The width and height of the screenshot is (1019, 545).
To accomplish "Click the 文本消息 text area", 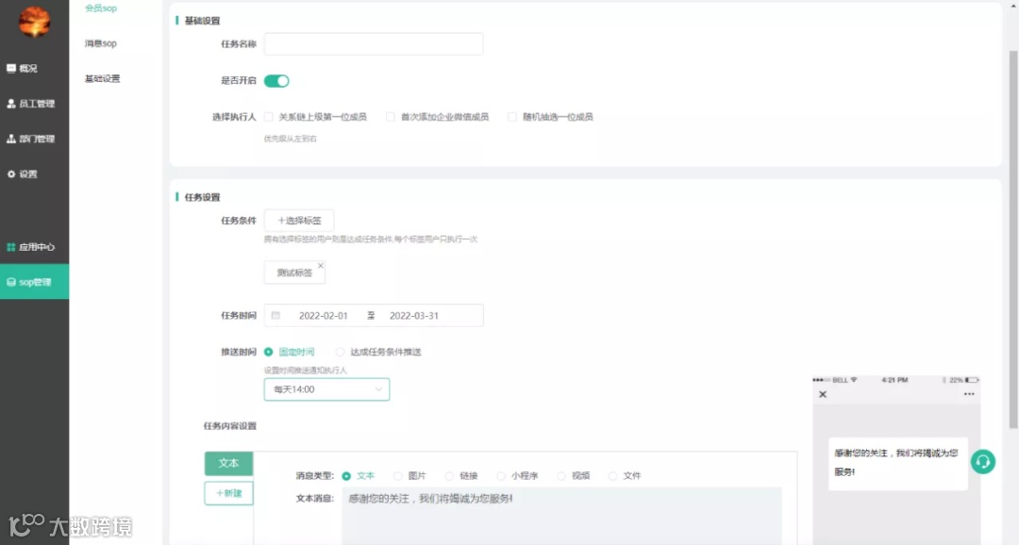I will (561, 517).
